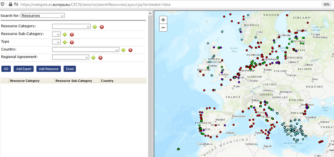Open the site information lock icon

coord(10,4)
